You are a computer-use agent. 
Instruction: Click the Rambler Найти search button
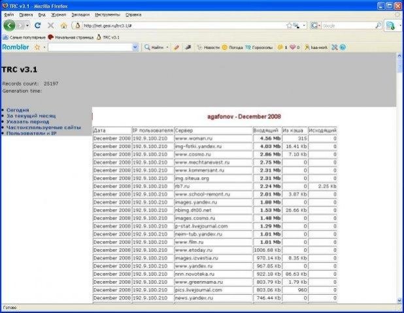point(154,48)
